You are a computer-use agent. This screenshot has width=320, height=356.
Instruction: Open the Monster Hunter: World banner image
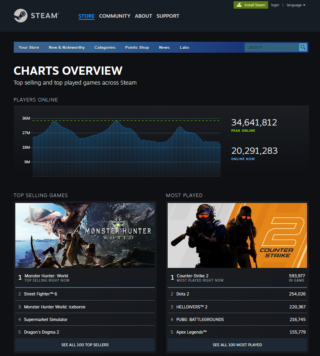(85, 236)
